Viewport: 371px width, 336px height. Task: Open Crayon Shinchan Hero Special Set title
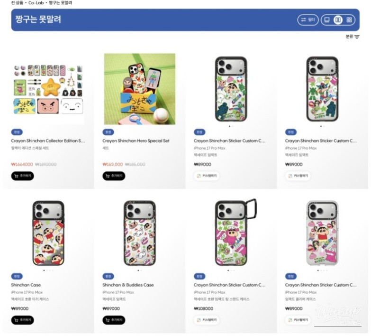136,141
